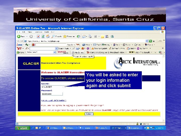This screenshot has height=136, width=181.
Task: Click the Go button beside address bar
Action: (152, 41)
